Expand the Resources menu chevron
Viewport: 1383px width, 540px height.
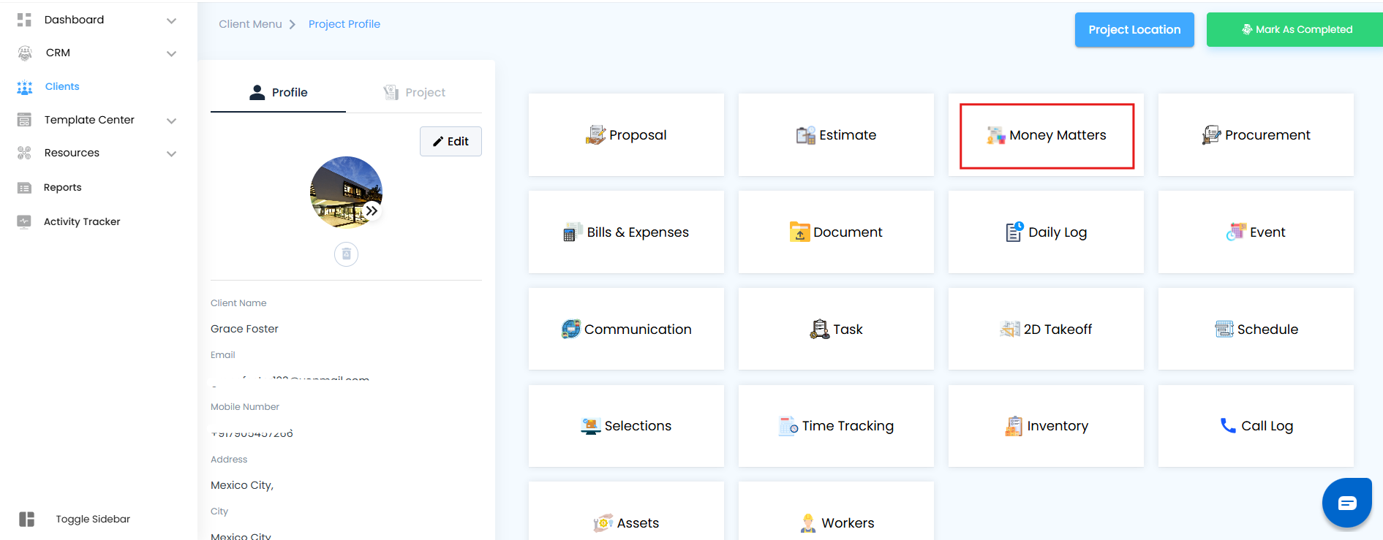pos(171,153)
